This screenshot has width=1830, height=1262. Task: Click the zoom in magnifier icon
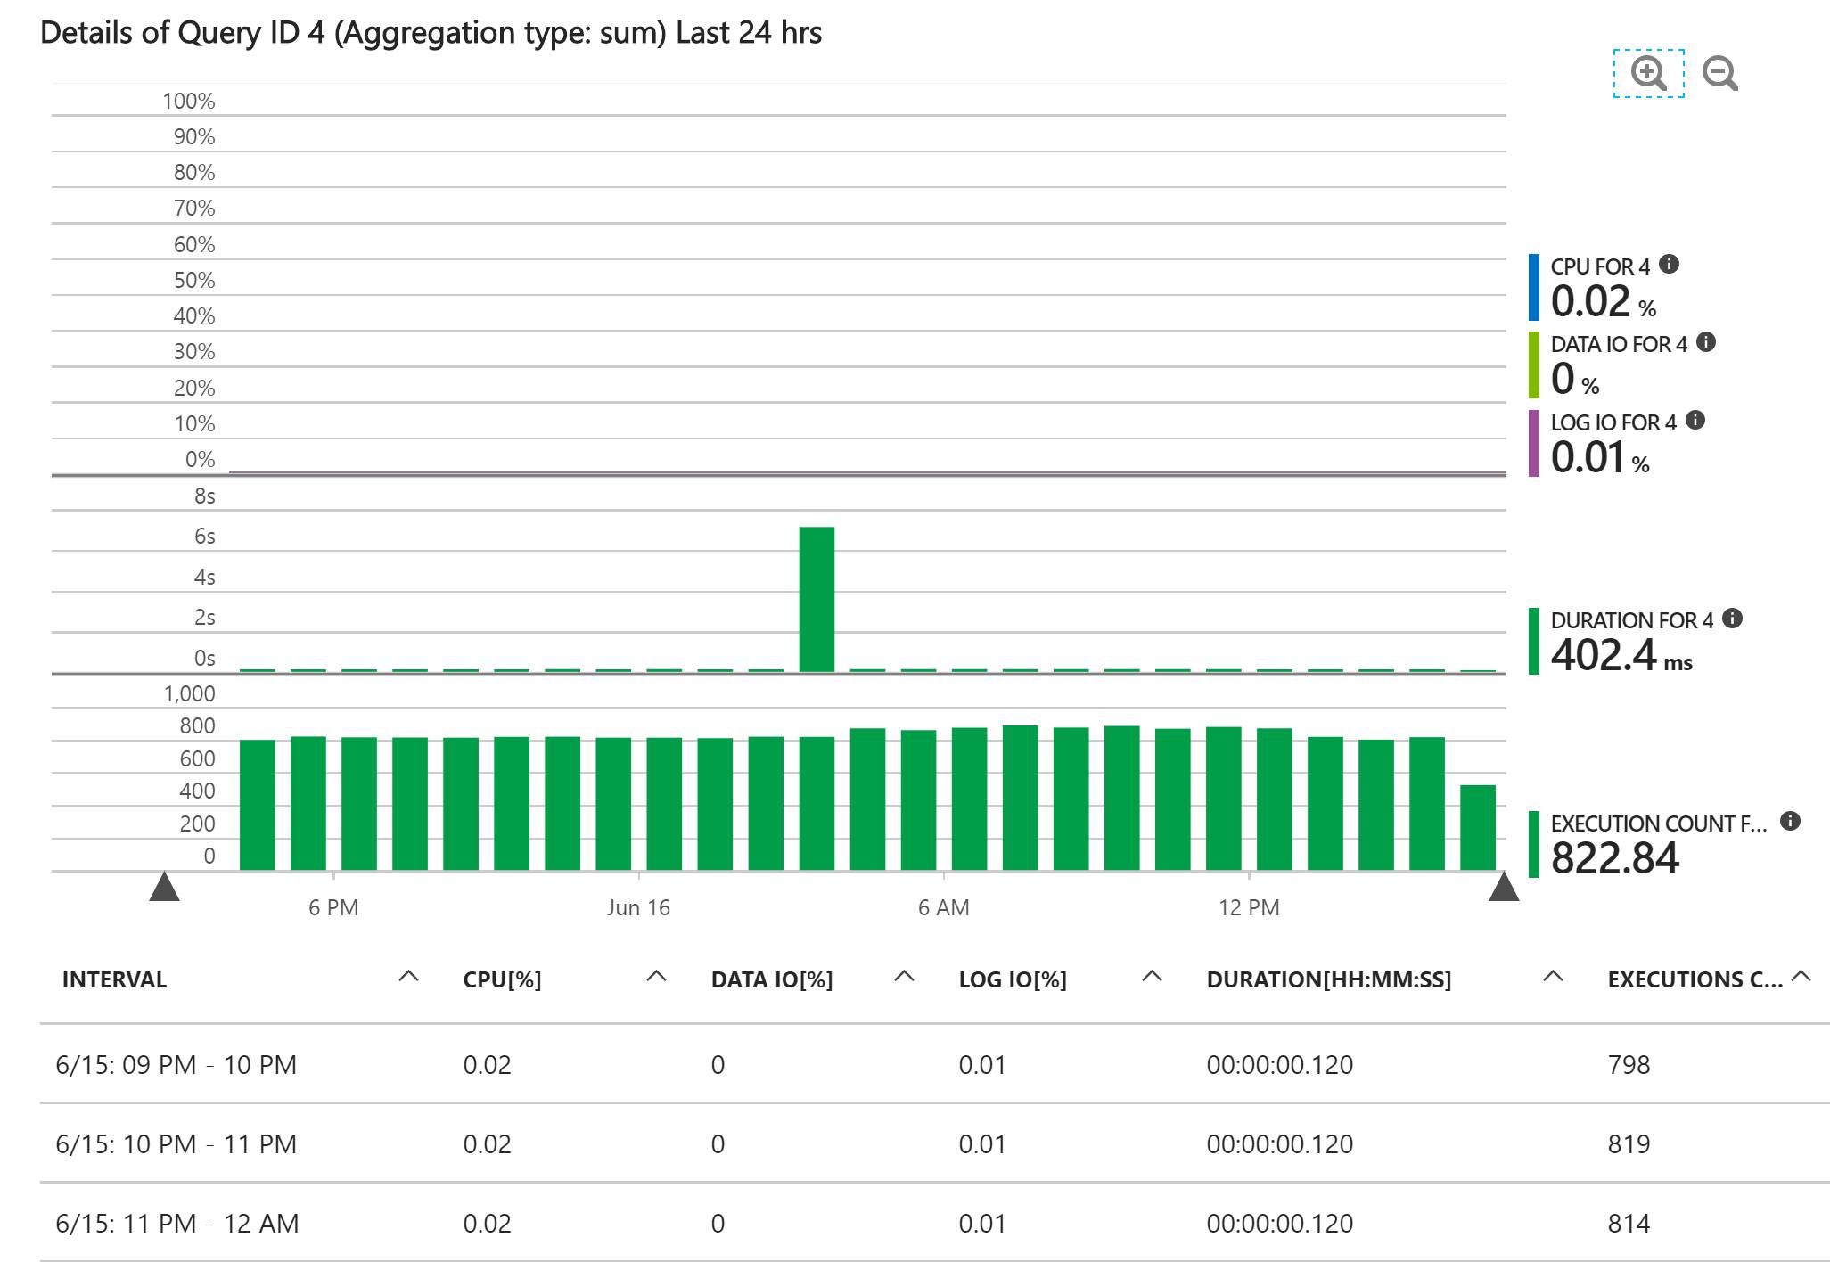pyautogui.click(x=1648, y=73)
